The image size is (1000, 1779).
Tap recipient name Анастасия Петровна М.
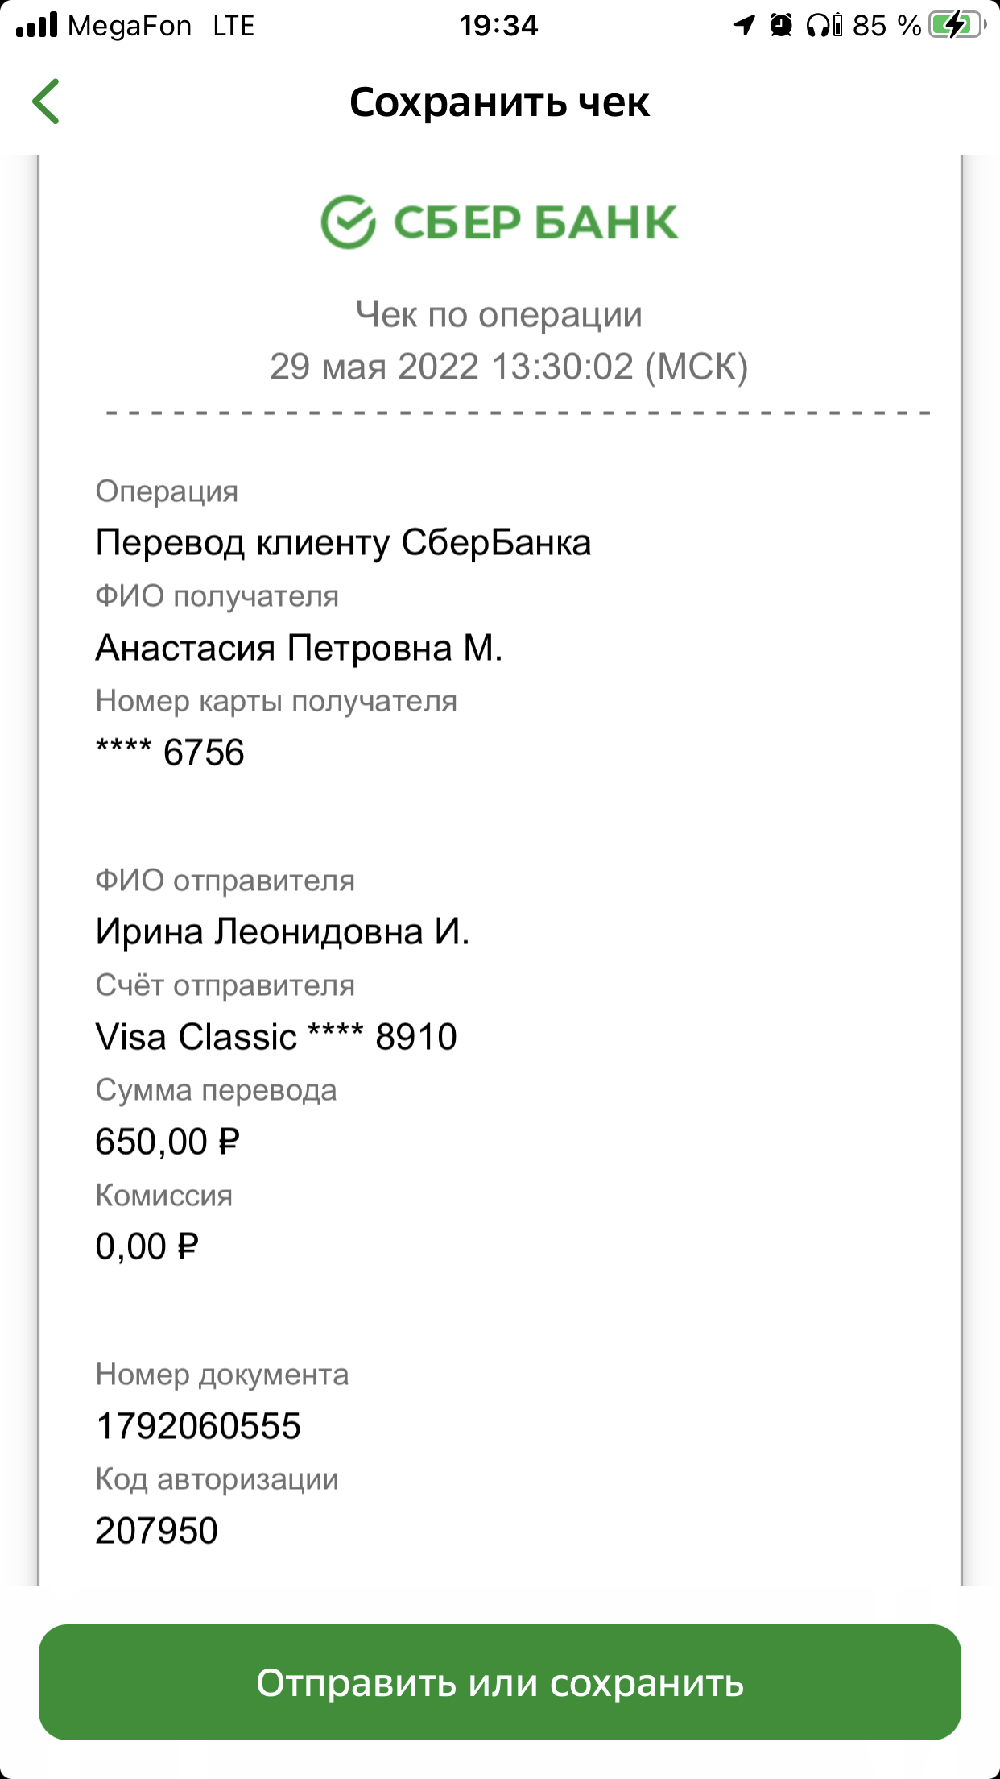click(x=299, y=648)
